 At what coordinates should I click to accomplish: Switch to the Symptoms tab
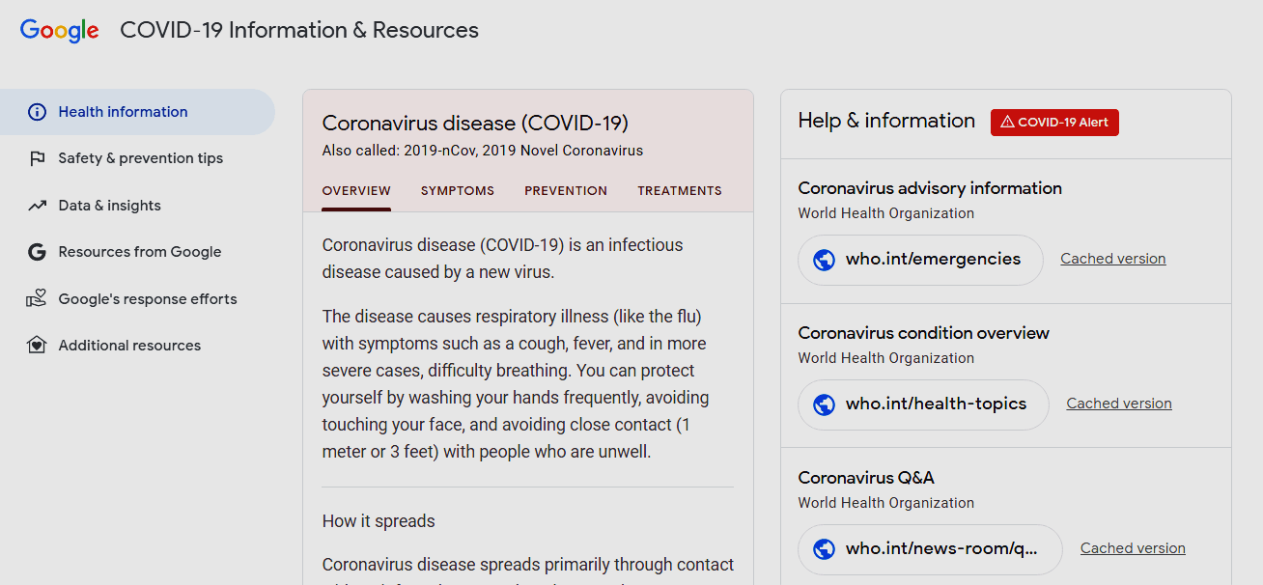point(458,191)
